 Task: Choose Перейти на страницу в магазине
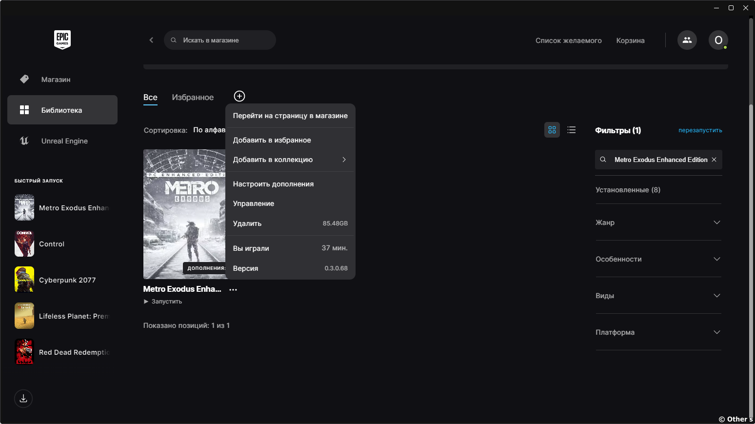(x=290, y=116)
